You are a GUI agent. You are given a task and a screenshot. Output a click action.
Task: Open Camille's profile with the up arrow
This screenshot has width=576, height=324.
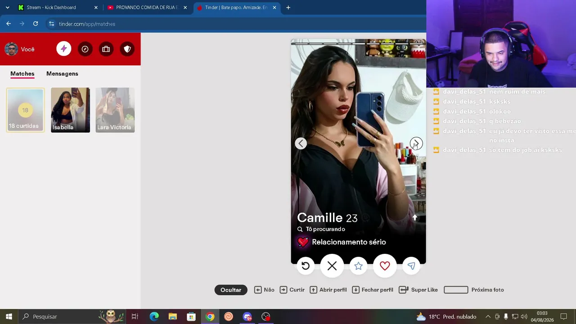coord(415,218)
